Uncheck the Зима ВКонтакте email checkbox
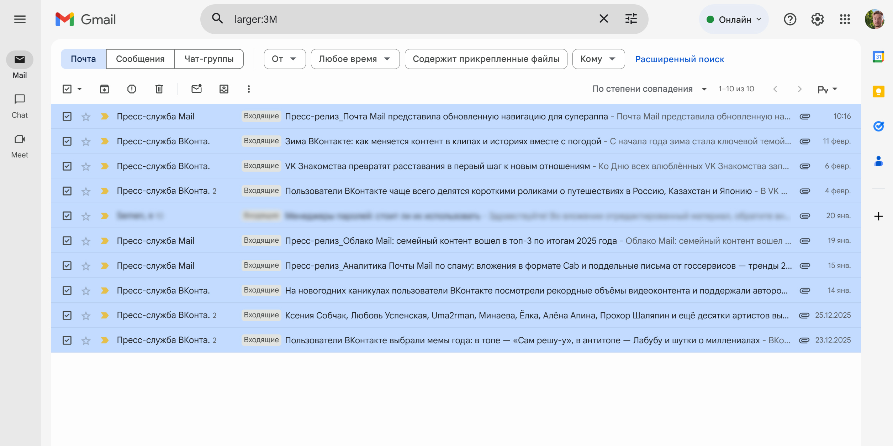Image resolution: width=893 pixels, height=446 pixels. pos(67,141)
